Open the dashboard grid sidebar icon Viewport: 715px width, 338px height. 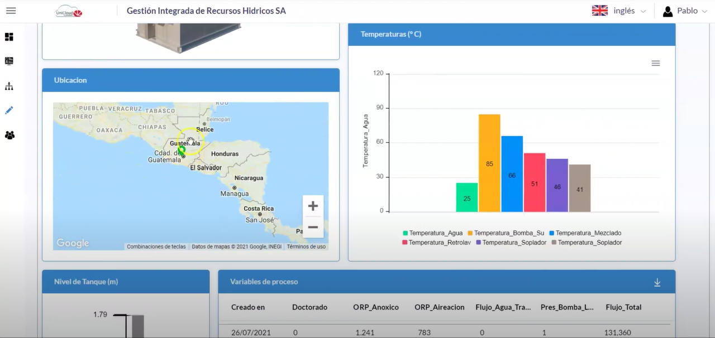pyautogui.click(x=9, y=37)
